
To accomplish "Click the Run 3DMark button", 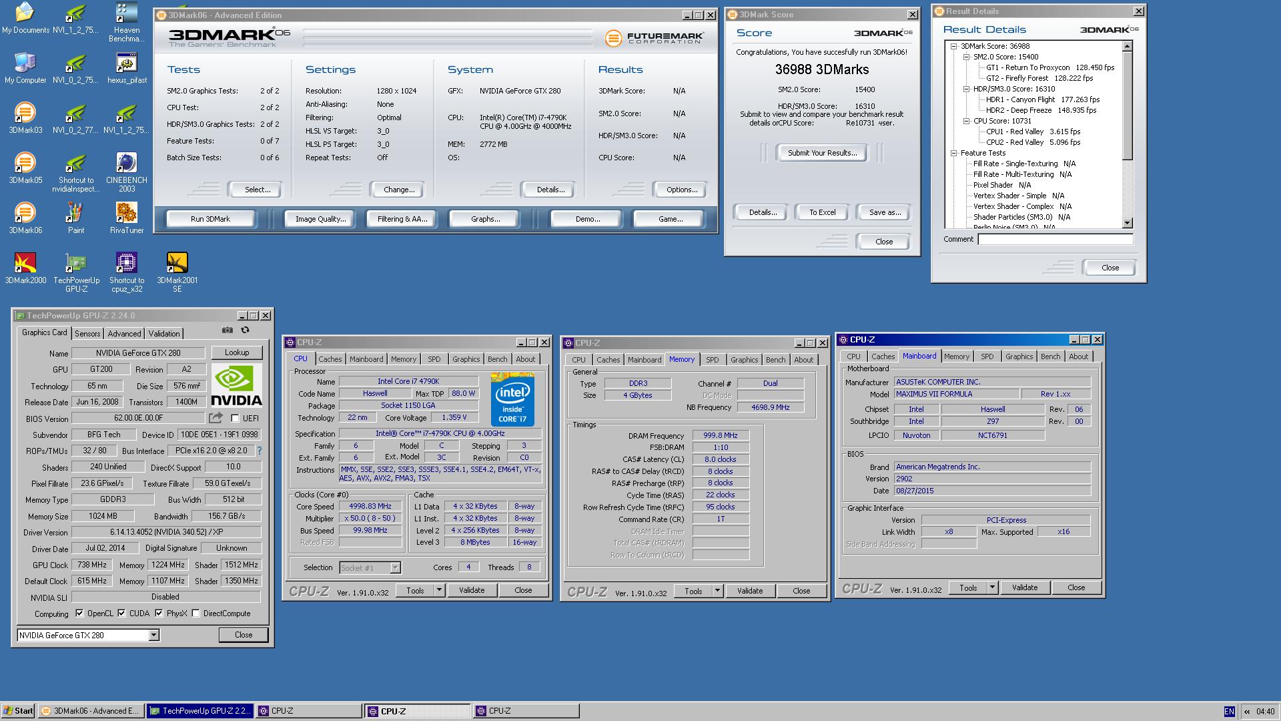I will pos(210,219).
